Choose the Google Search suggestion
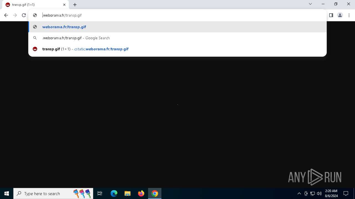 click(x=177, y=38)
